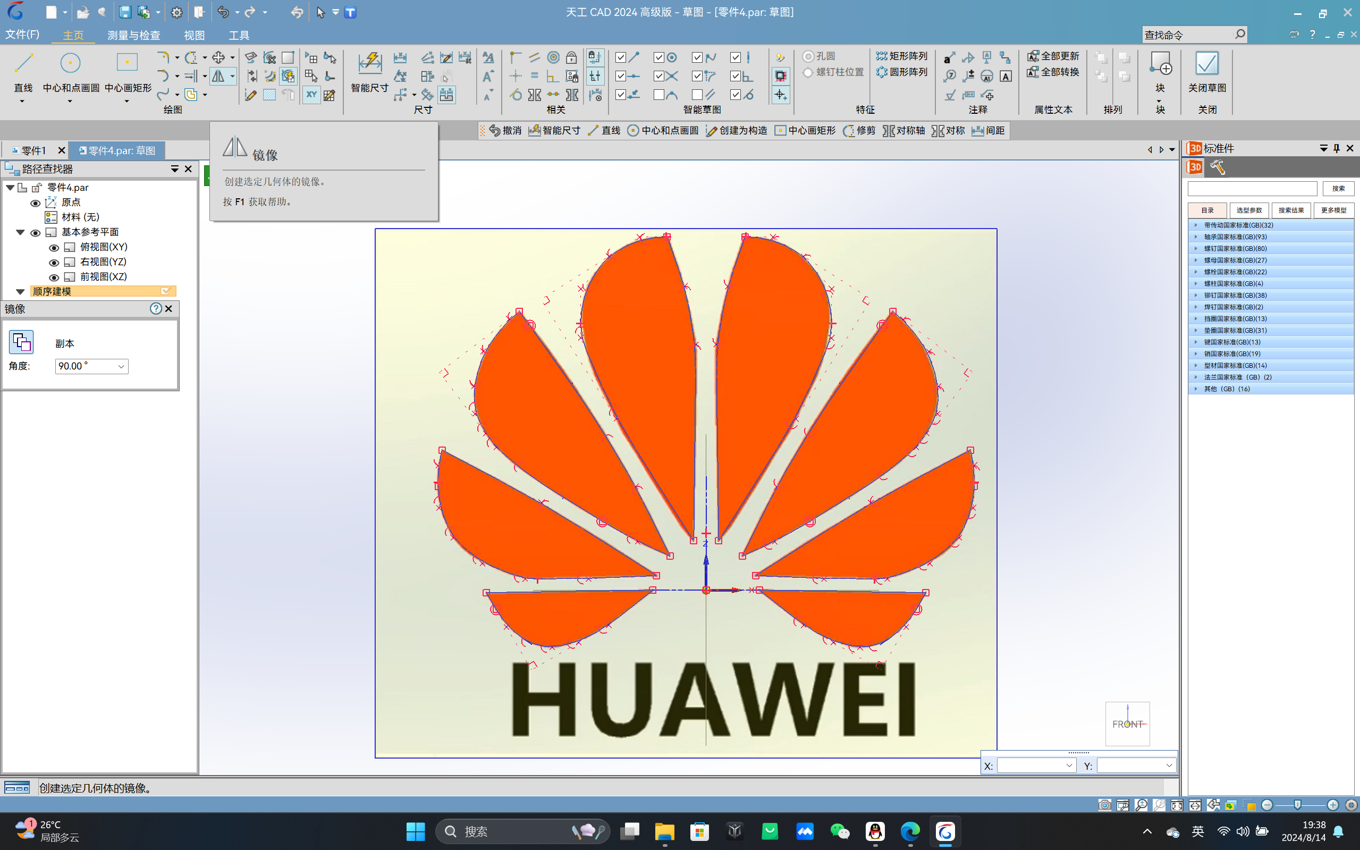Click Symmetry Axis (对称轴) in the commands bar

[x=903, y=130]
